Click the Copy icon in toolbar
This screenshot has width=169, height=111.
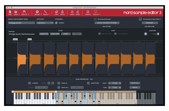tap(56, 12)
